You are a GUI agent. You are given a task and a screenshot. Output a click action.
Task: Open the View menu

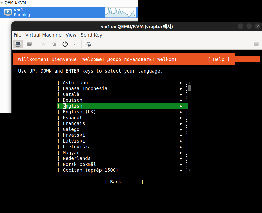pos(71,35)
